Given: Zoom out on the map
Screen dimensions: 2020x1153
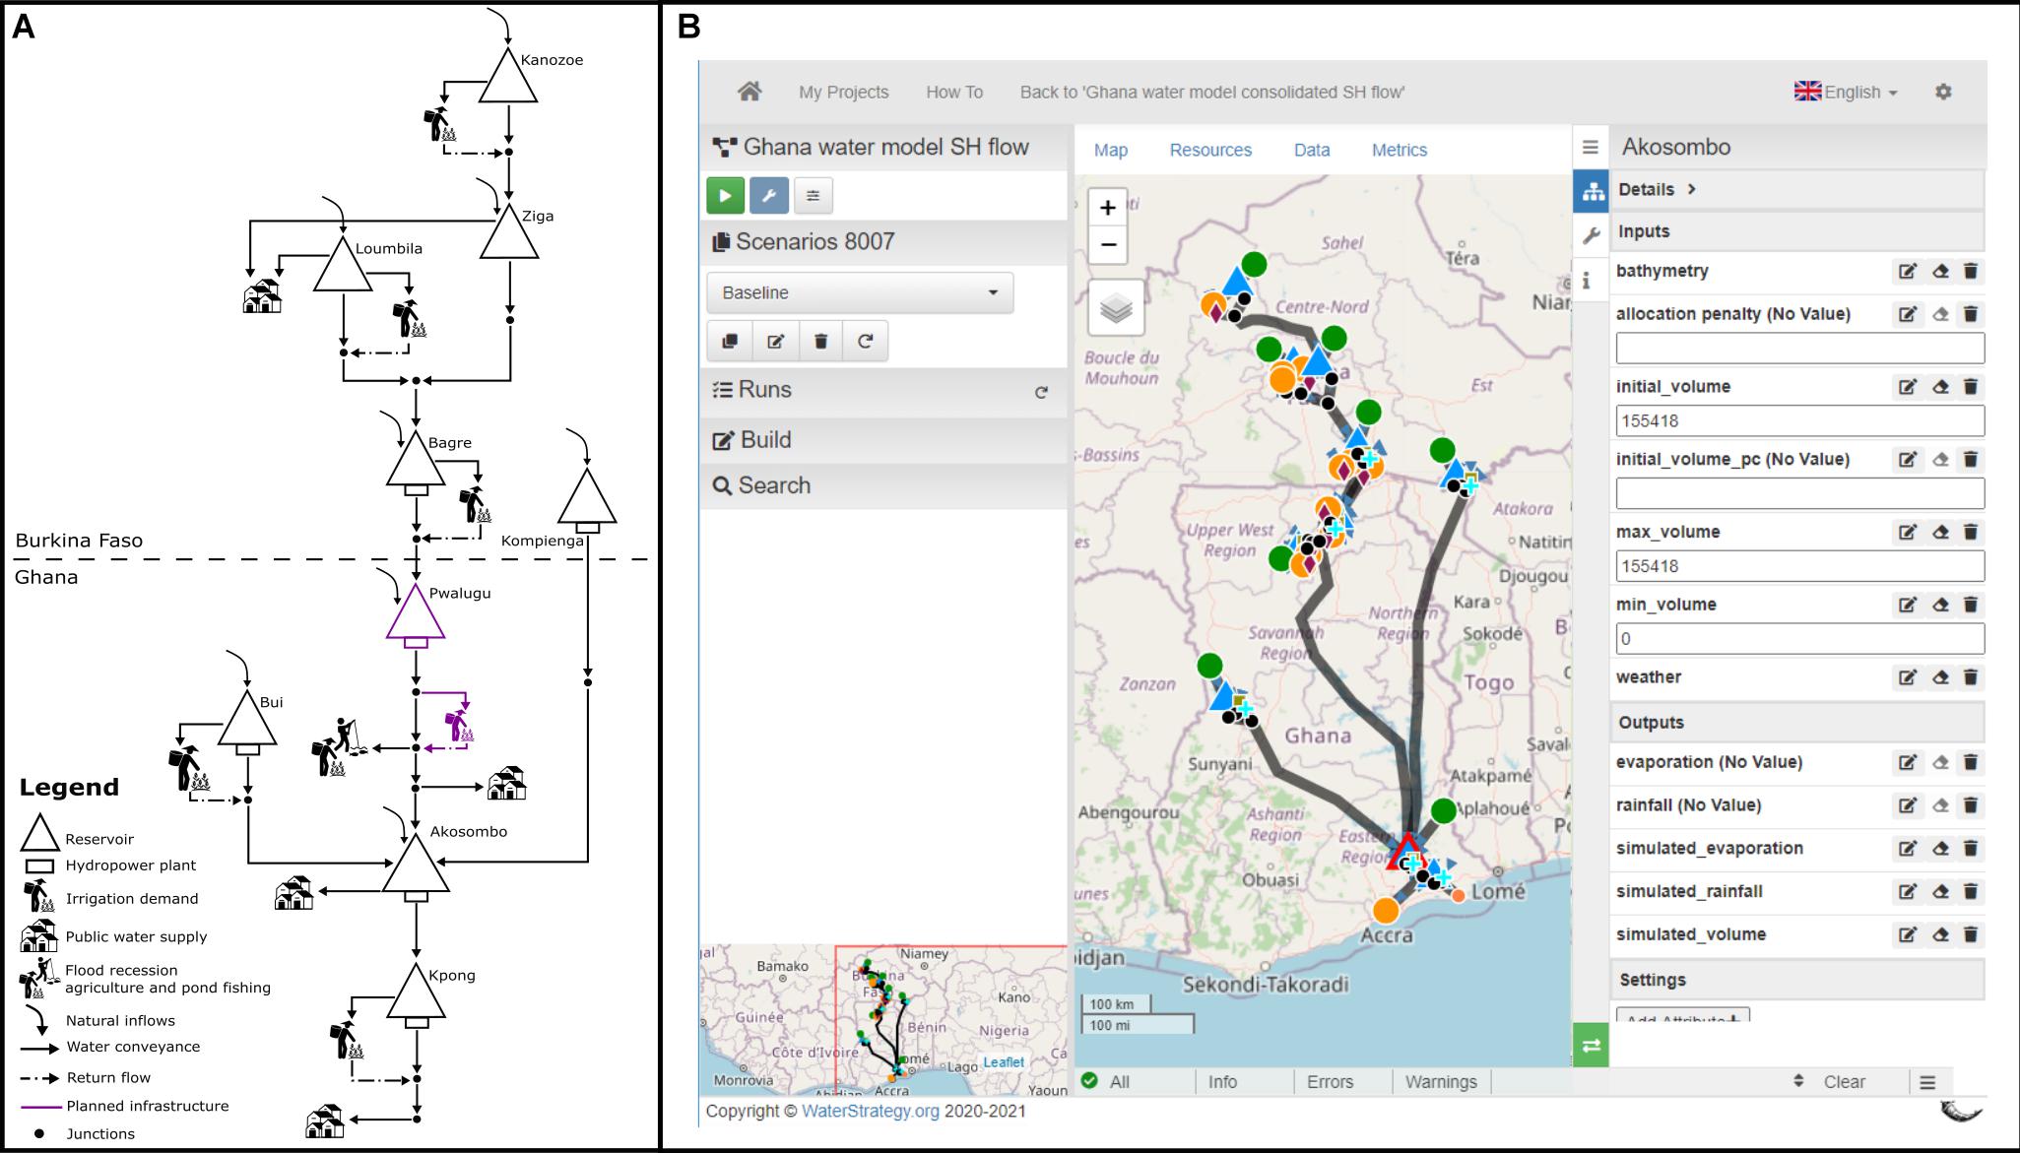Looking at the screenshot, I should click(x=1108, y=245).
